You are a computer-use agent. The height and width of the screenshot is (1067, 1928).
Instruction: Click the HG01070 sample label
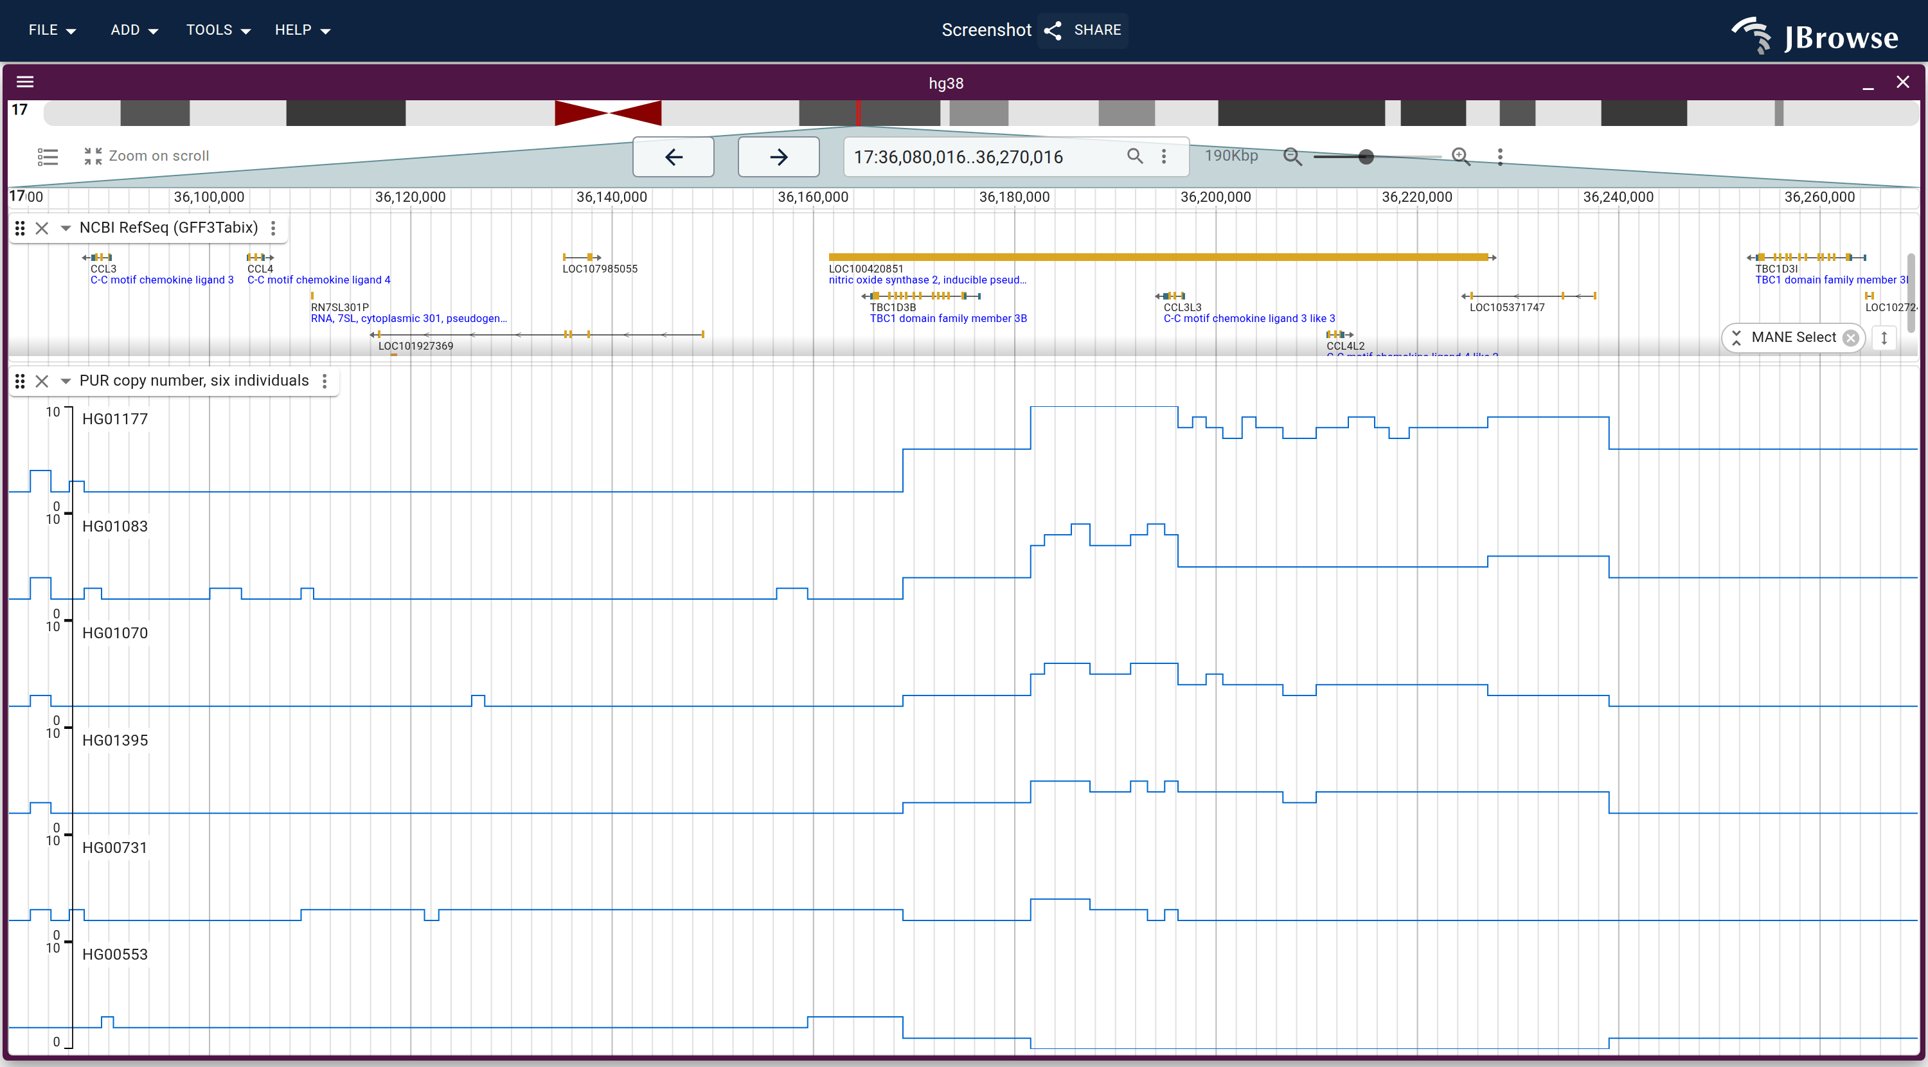pos(115,634)
